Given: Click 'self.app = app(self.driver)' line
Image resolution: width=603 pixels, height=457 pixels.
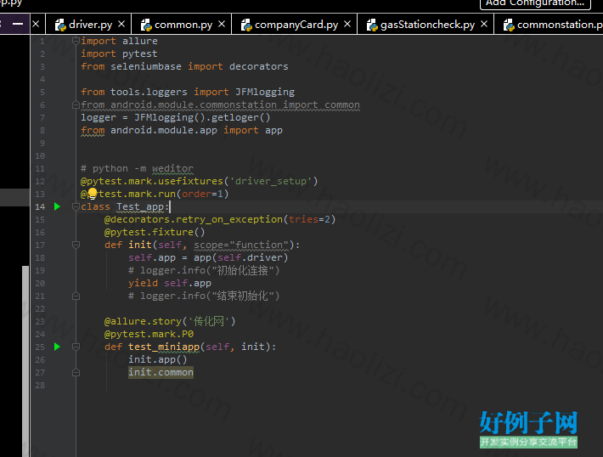Looking at the screenshot, I should 208,257.
